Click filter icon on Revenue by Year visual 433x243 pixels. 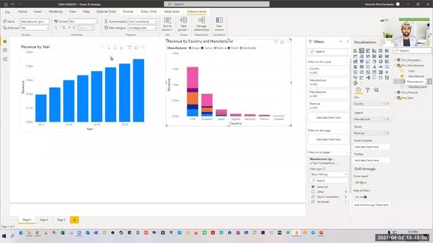click(129, 48)
